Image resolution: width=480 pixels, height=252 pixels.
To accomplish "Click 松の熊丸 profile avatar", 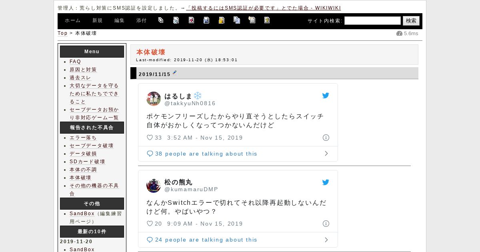I will tap(154, 186).
